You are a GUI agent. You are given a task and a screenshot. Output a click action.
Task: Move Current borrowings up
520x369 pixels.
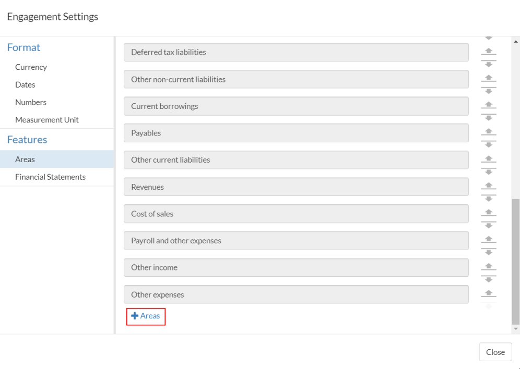(x=488, y=103)
